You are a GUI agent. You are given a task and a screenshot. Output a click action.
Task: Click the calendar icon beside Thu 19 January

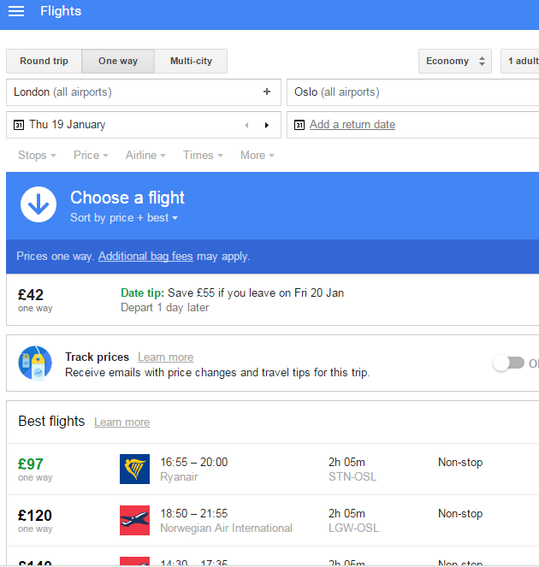point(19,125)
